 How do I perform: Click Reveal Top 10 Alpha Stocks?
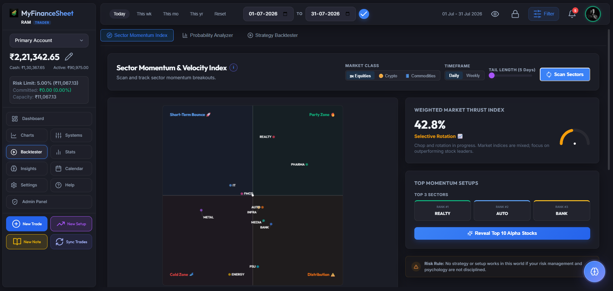pos(502,233)
